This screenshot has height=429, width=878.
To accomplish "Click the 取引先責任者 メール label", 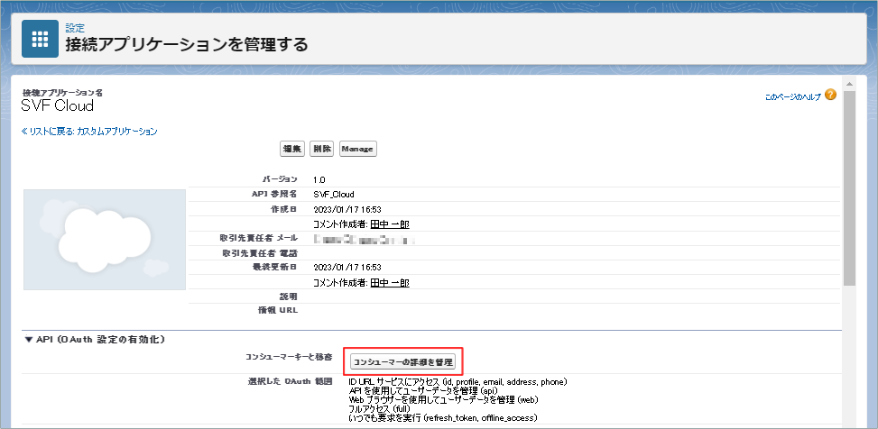I will click(259, 239).
